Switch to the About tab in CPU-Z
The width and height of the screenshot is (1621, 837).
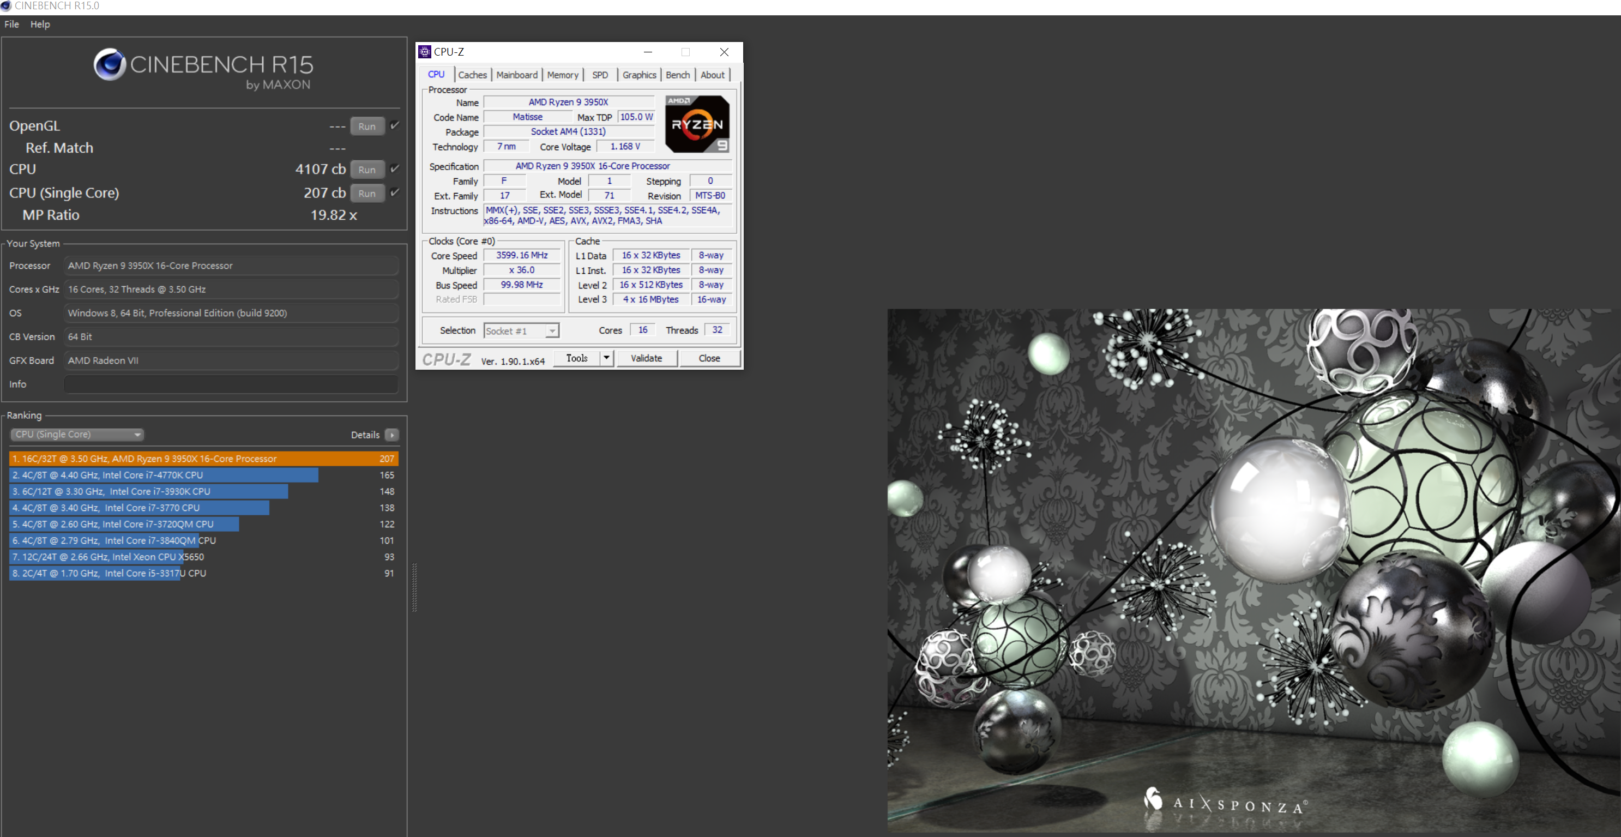712,75
